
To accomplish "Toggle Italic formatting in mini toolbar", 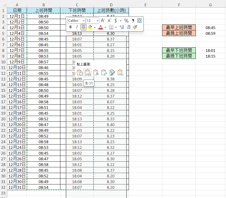I will click(x=77, y=27).
